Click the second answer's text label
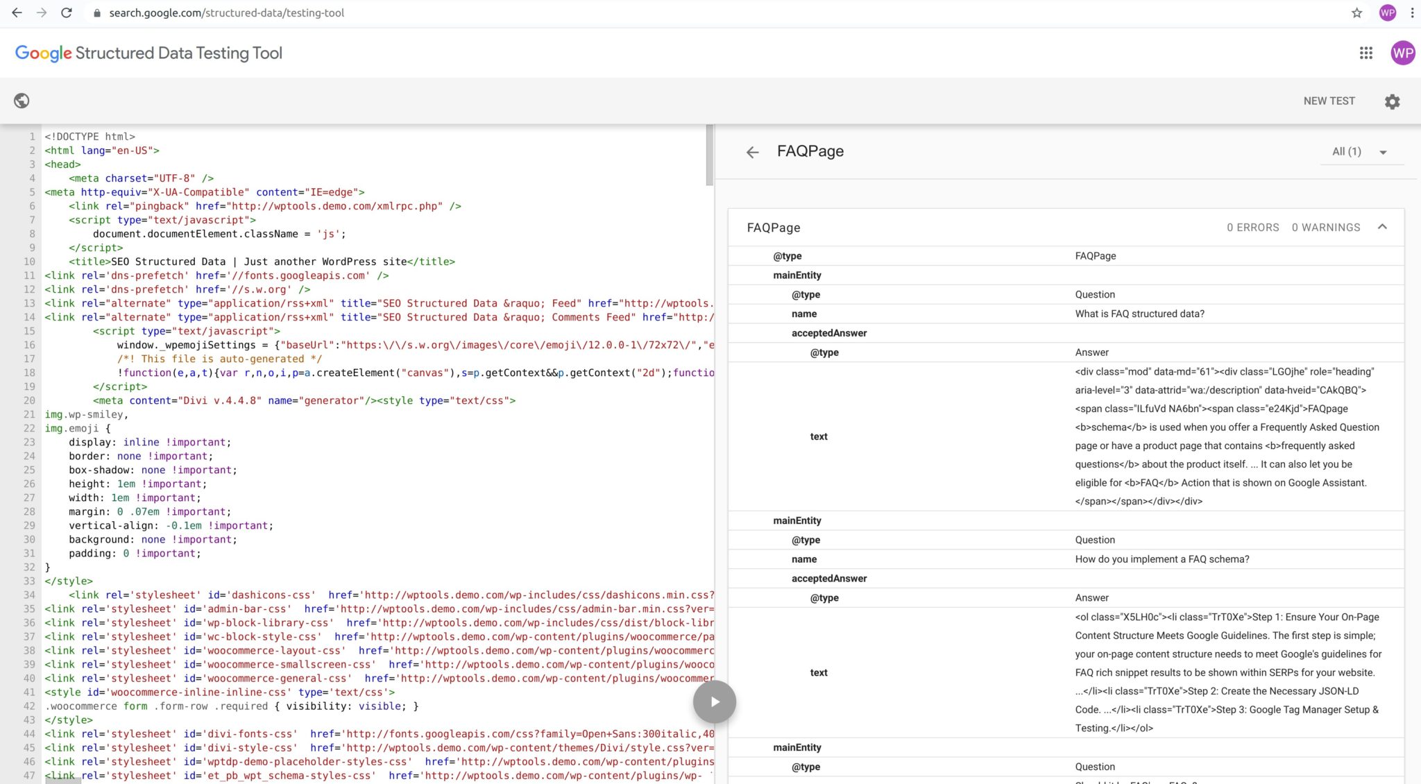This screenshot has height=784, width=1421. (819, 672)
